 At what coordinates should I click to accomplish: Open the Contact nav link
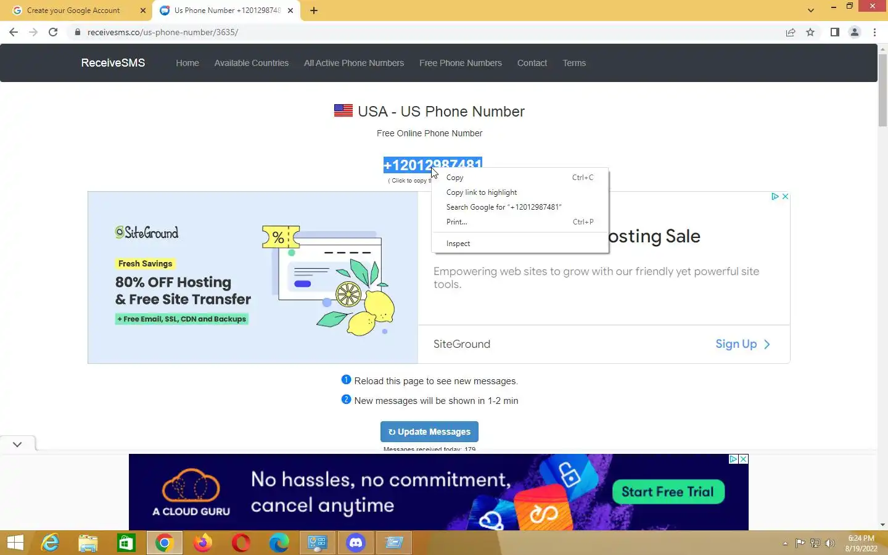532,63
